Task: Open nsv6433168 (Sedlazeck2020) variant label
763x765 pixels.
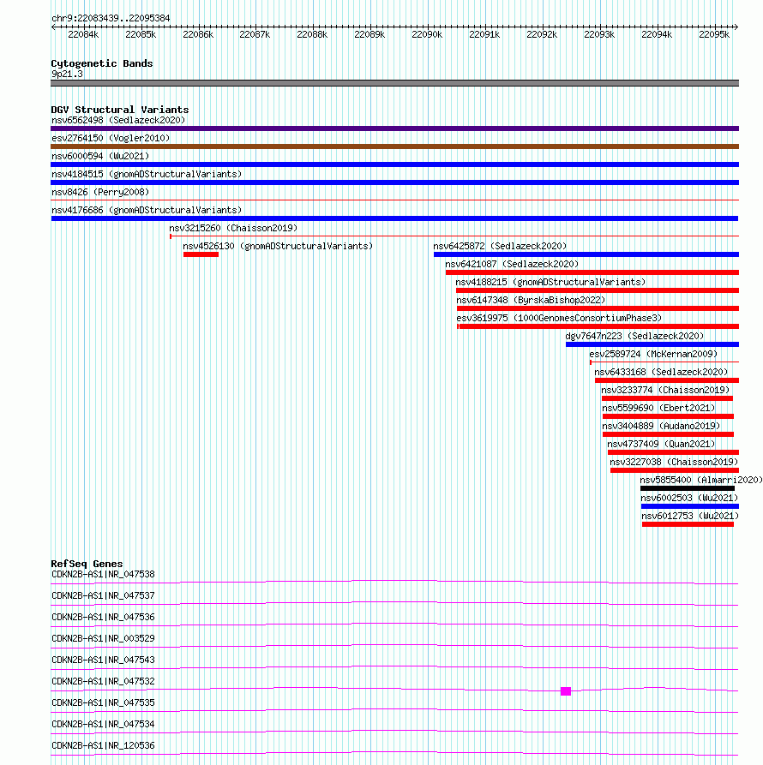Action: coord(661,373)
